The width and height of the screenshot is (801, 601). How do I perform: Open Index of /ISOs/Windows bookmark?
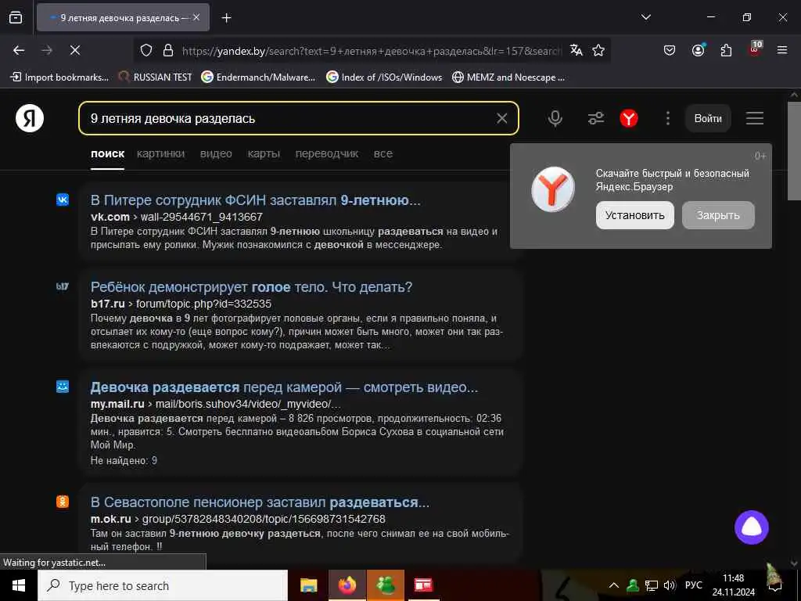coord(384,77)
